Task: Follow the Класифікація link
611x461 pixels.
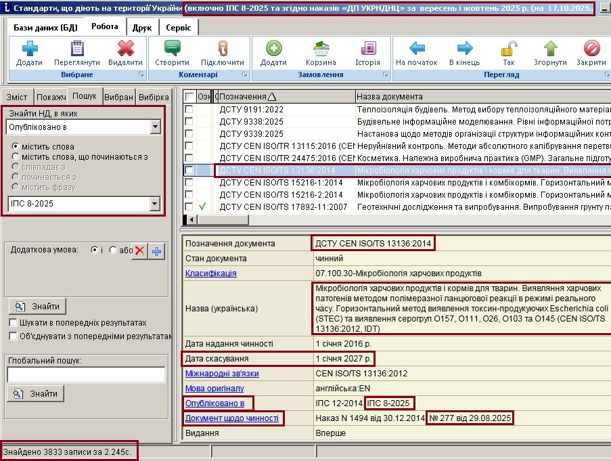Action: tap(211, 273)
